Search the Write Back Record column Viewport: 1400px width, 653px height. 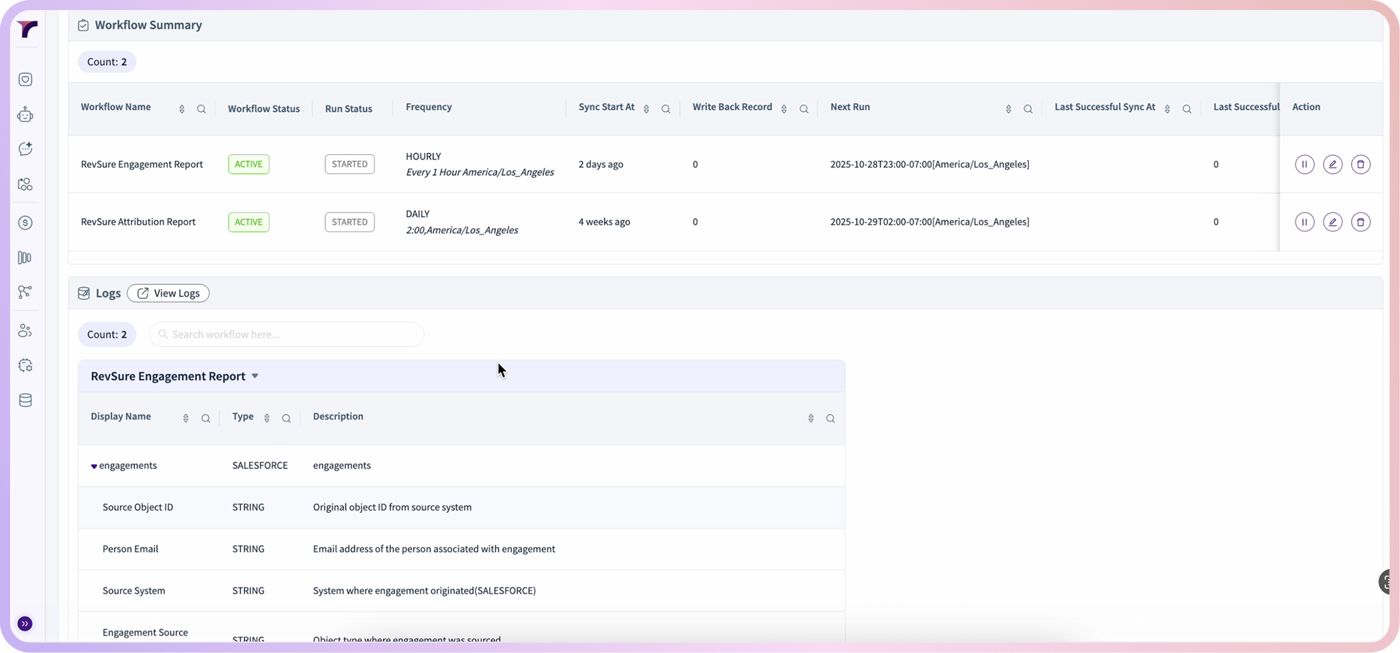pyautogui.click(x=804, y=109)
